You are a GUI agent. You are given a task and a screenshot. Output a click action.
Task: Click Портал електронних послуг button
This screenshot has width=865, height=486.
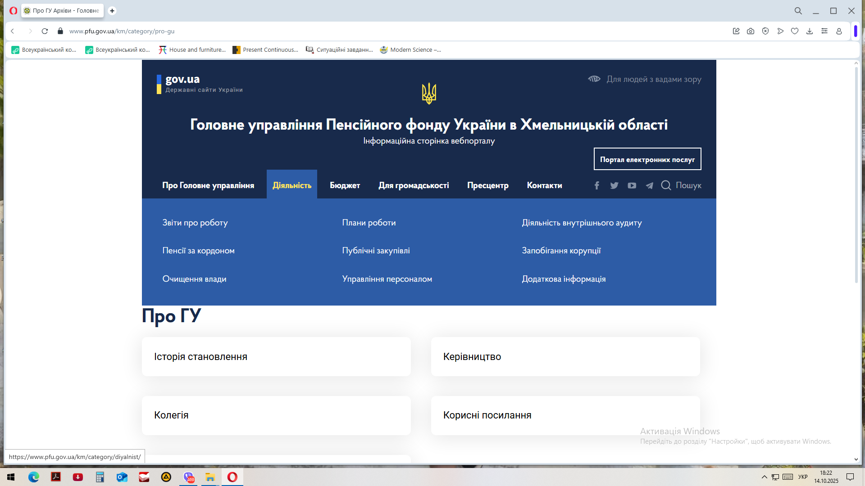coord(647,159)
